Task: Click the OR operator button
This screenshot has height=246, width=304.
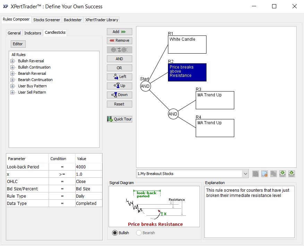Action: point(119,68)
